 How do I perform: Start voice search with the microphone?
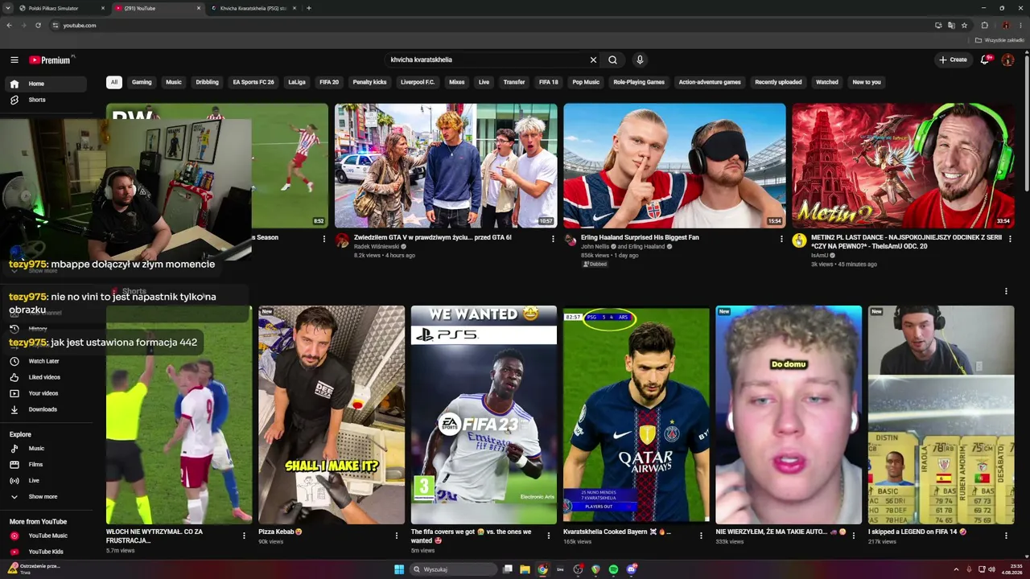point(640,60)
